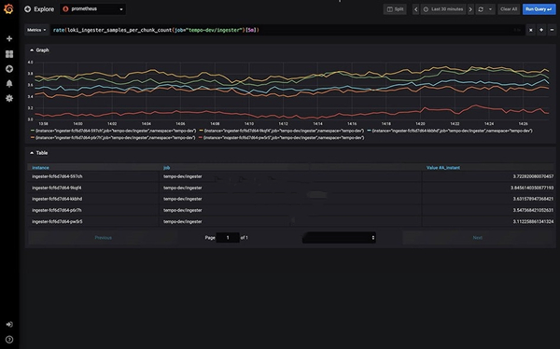Click the value 3.112258861341324 cell
Image resolution: width=560 pixels, height=349 pixels.
(488, 221)
